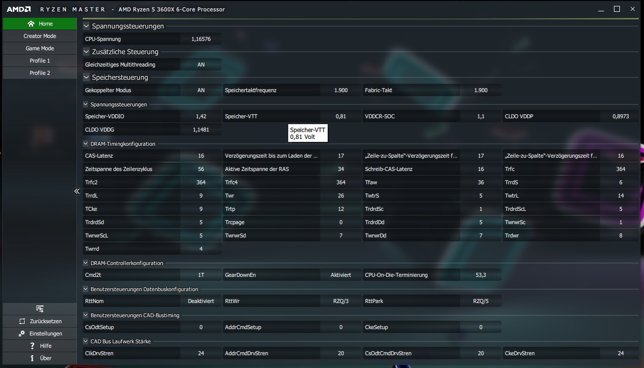Collapse the Zusätzliche Steuerung section

(x=87, y=52)
